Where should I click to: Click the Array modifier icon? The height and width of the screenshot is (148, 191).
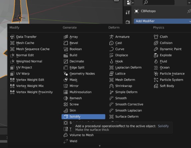[66, 37]
